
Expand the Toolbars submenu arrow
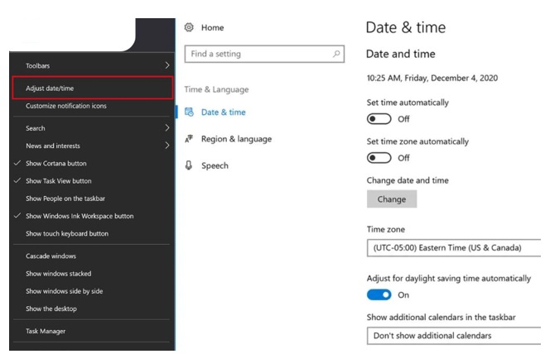[x=167, y=65]
